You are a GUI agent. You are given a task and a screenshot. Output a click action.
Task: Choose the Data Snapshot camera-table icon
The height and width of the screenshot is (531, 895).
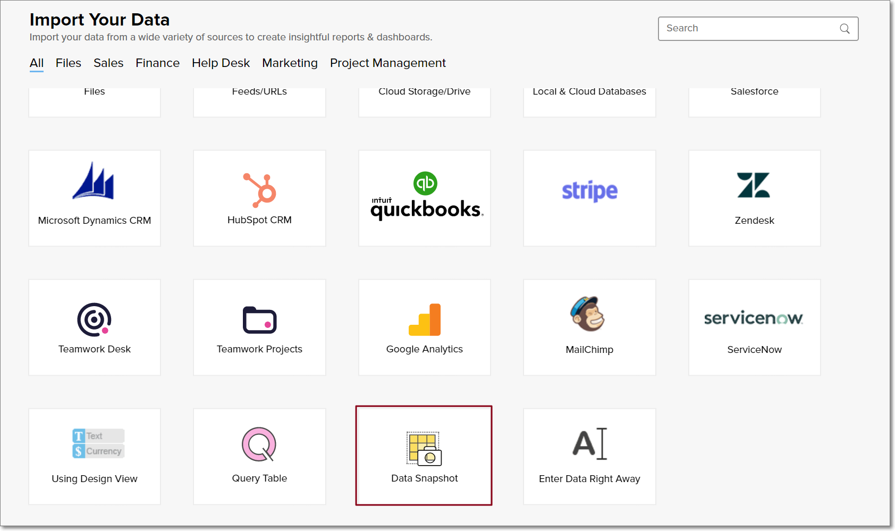[x=424, y=449]
